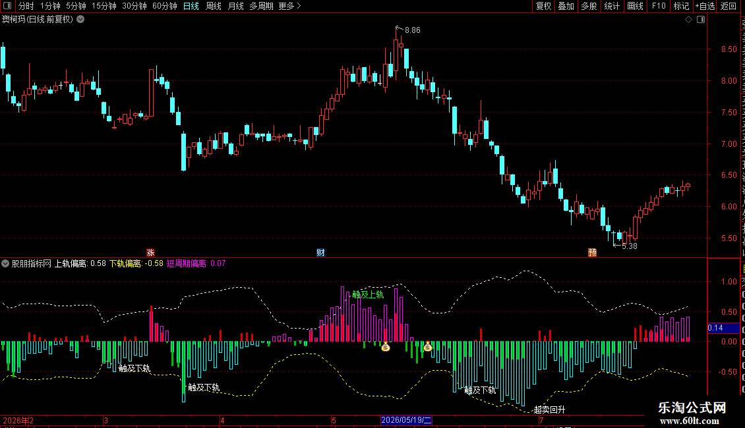Click the diamond icon on the main chart

click(688, 20)
